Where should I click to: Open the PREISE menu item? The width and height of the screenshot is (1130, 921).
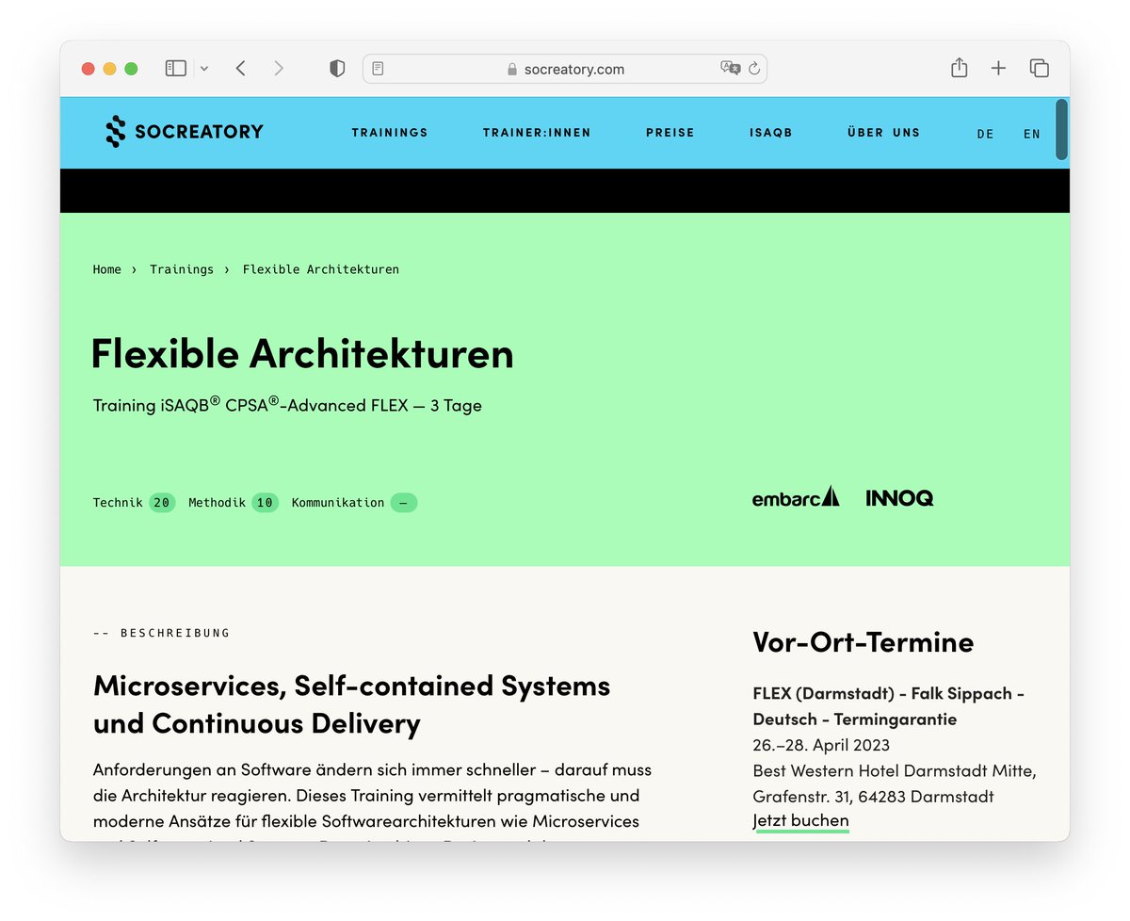pyautogui.click(x=670, y=133)
